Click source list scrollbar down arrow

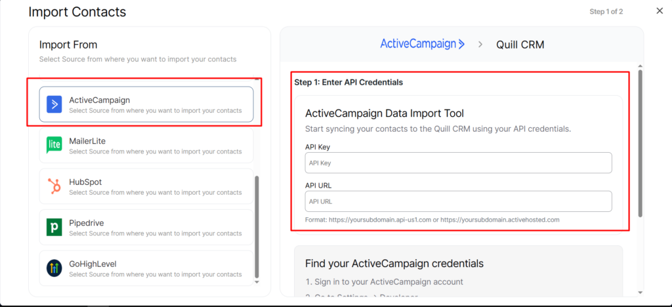[x=257, y=283]
